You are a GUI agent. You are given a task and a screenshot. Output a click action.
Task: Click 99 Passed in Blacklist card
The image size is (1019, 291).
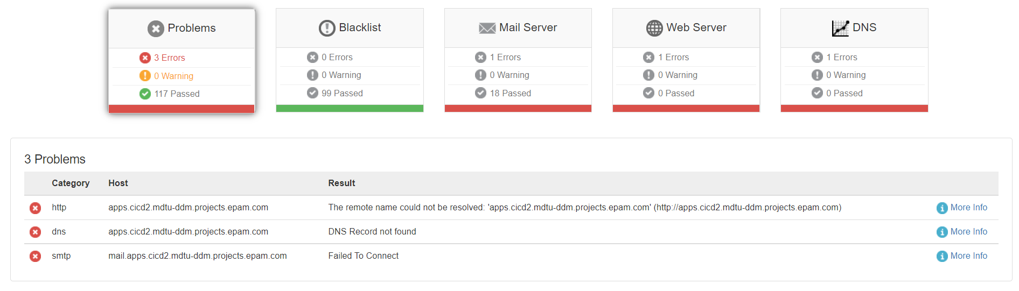tap(342, 93)
